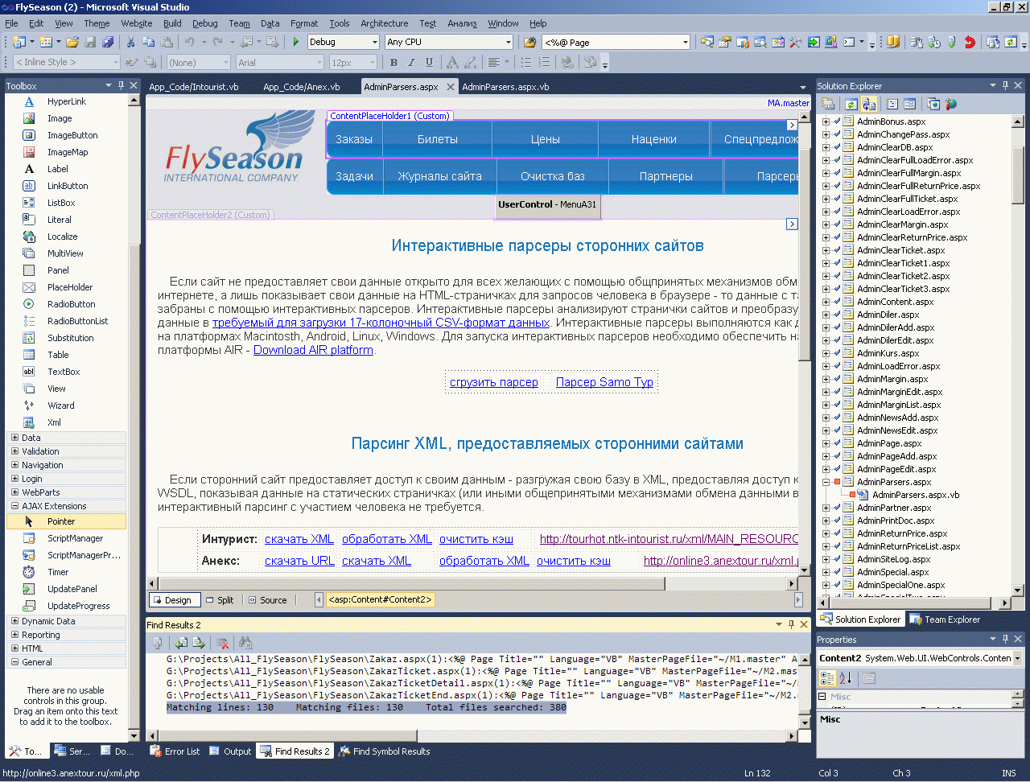Clear all results in Find Results 2

[x=223, y=643]
